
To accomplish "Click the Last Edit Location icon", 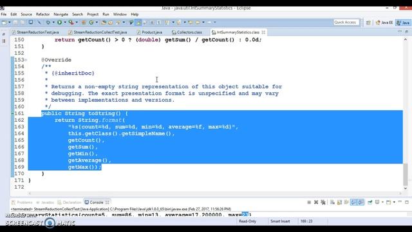I will pyautogui.click(x=191, y=23).
